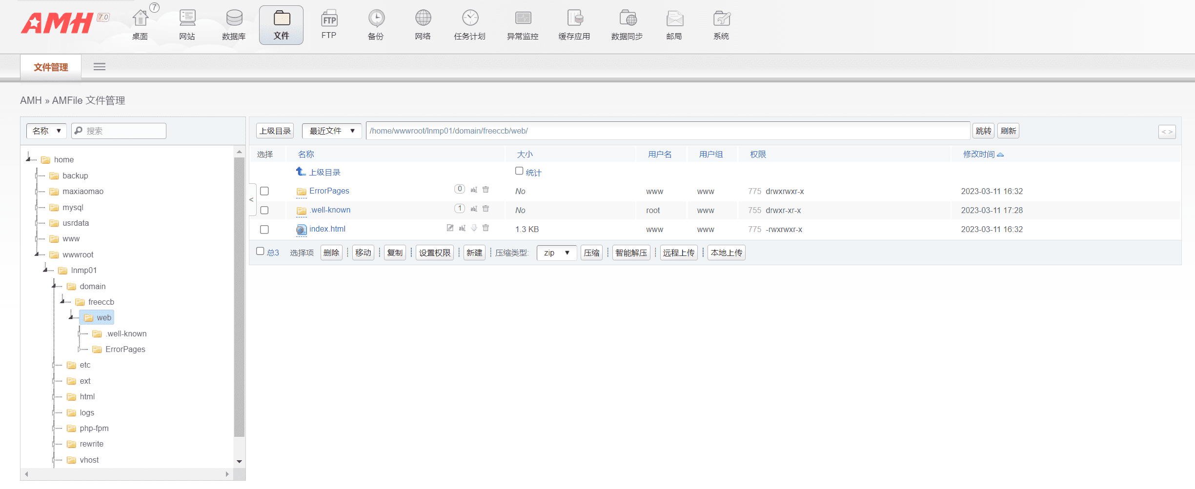Expand the mysql folder in tree
The height and width of the screenshot is (489, 1195).
click(x=36, y=207)
